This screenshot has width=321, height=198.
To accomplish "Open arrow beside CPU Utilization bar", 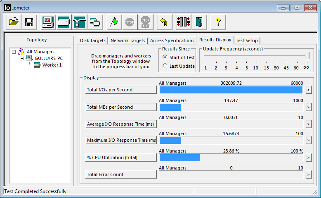I will click(x=309, y=158).
